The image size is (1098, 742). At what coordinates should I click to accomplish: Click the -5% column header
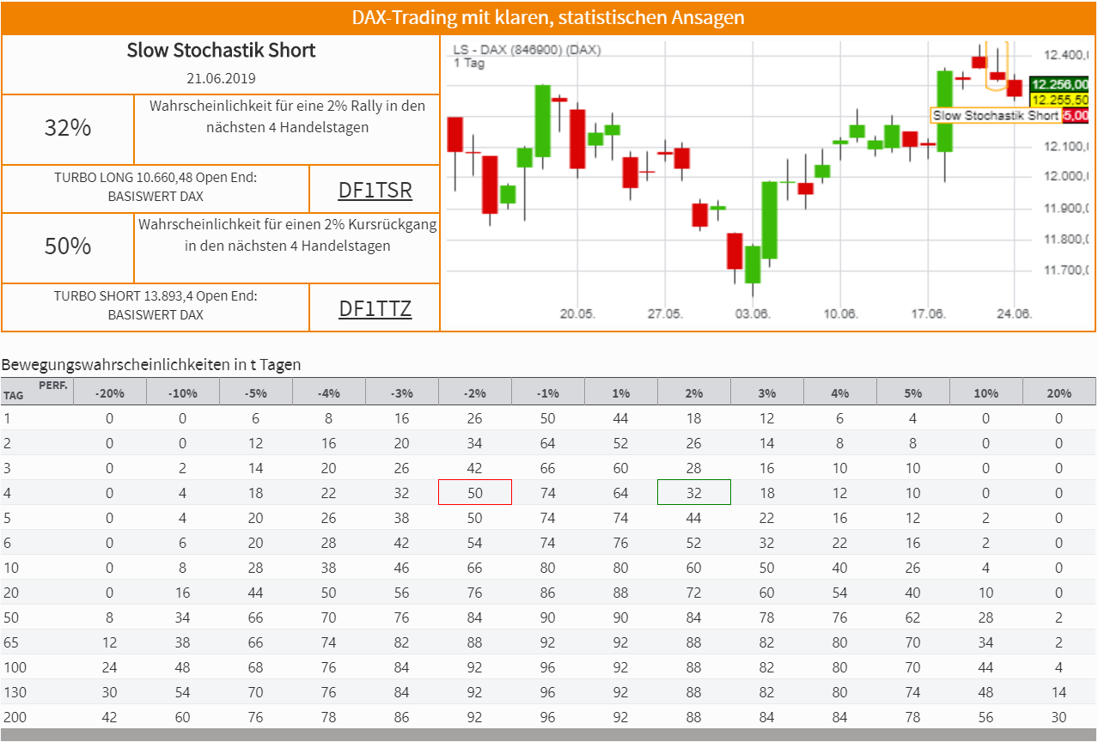(x=256, y=393)
